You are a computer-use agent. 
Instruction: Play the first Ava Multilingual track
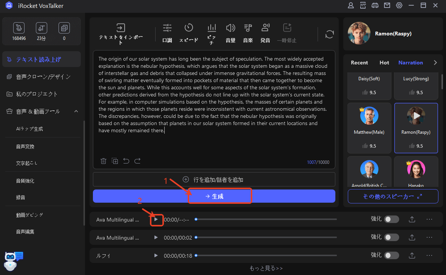coord(156,219)
